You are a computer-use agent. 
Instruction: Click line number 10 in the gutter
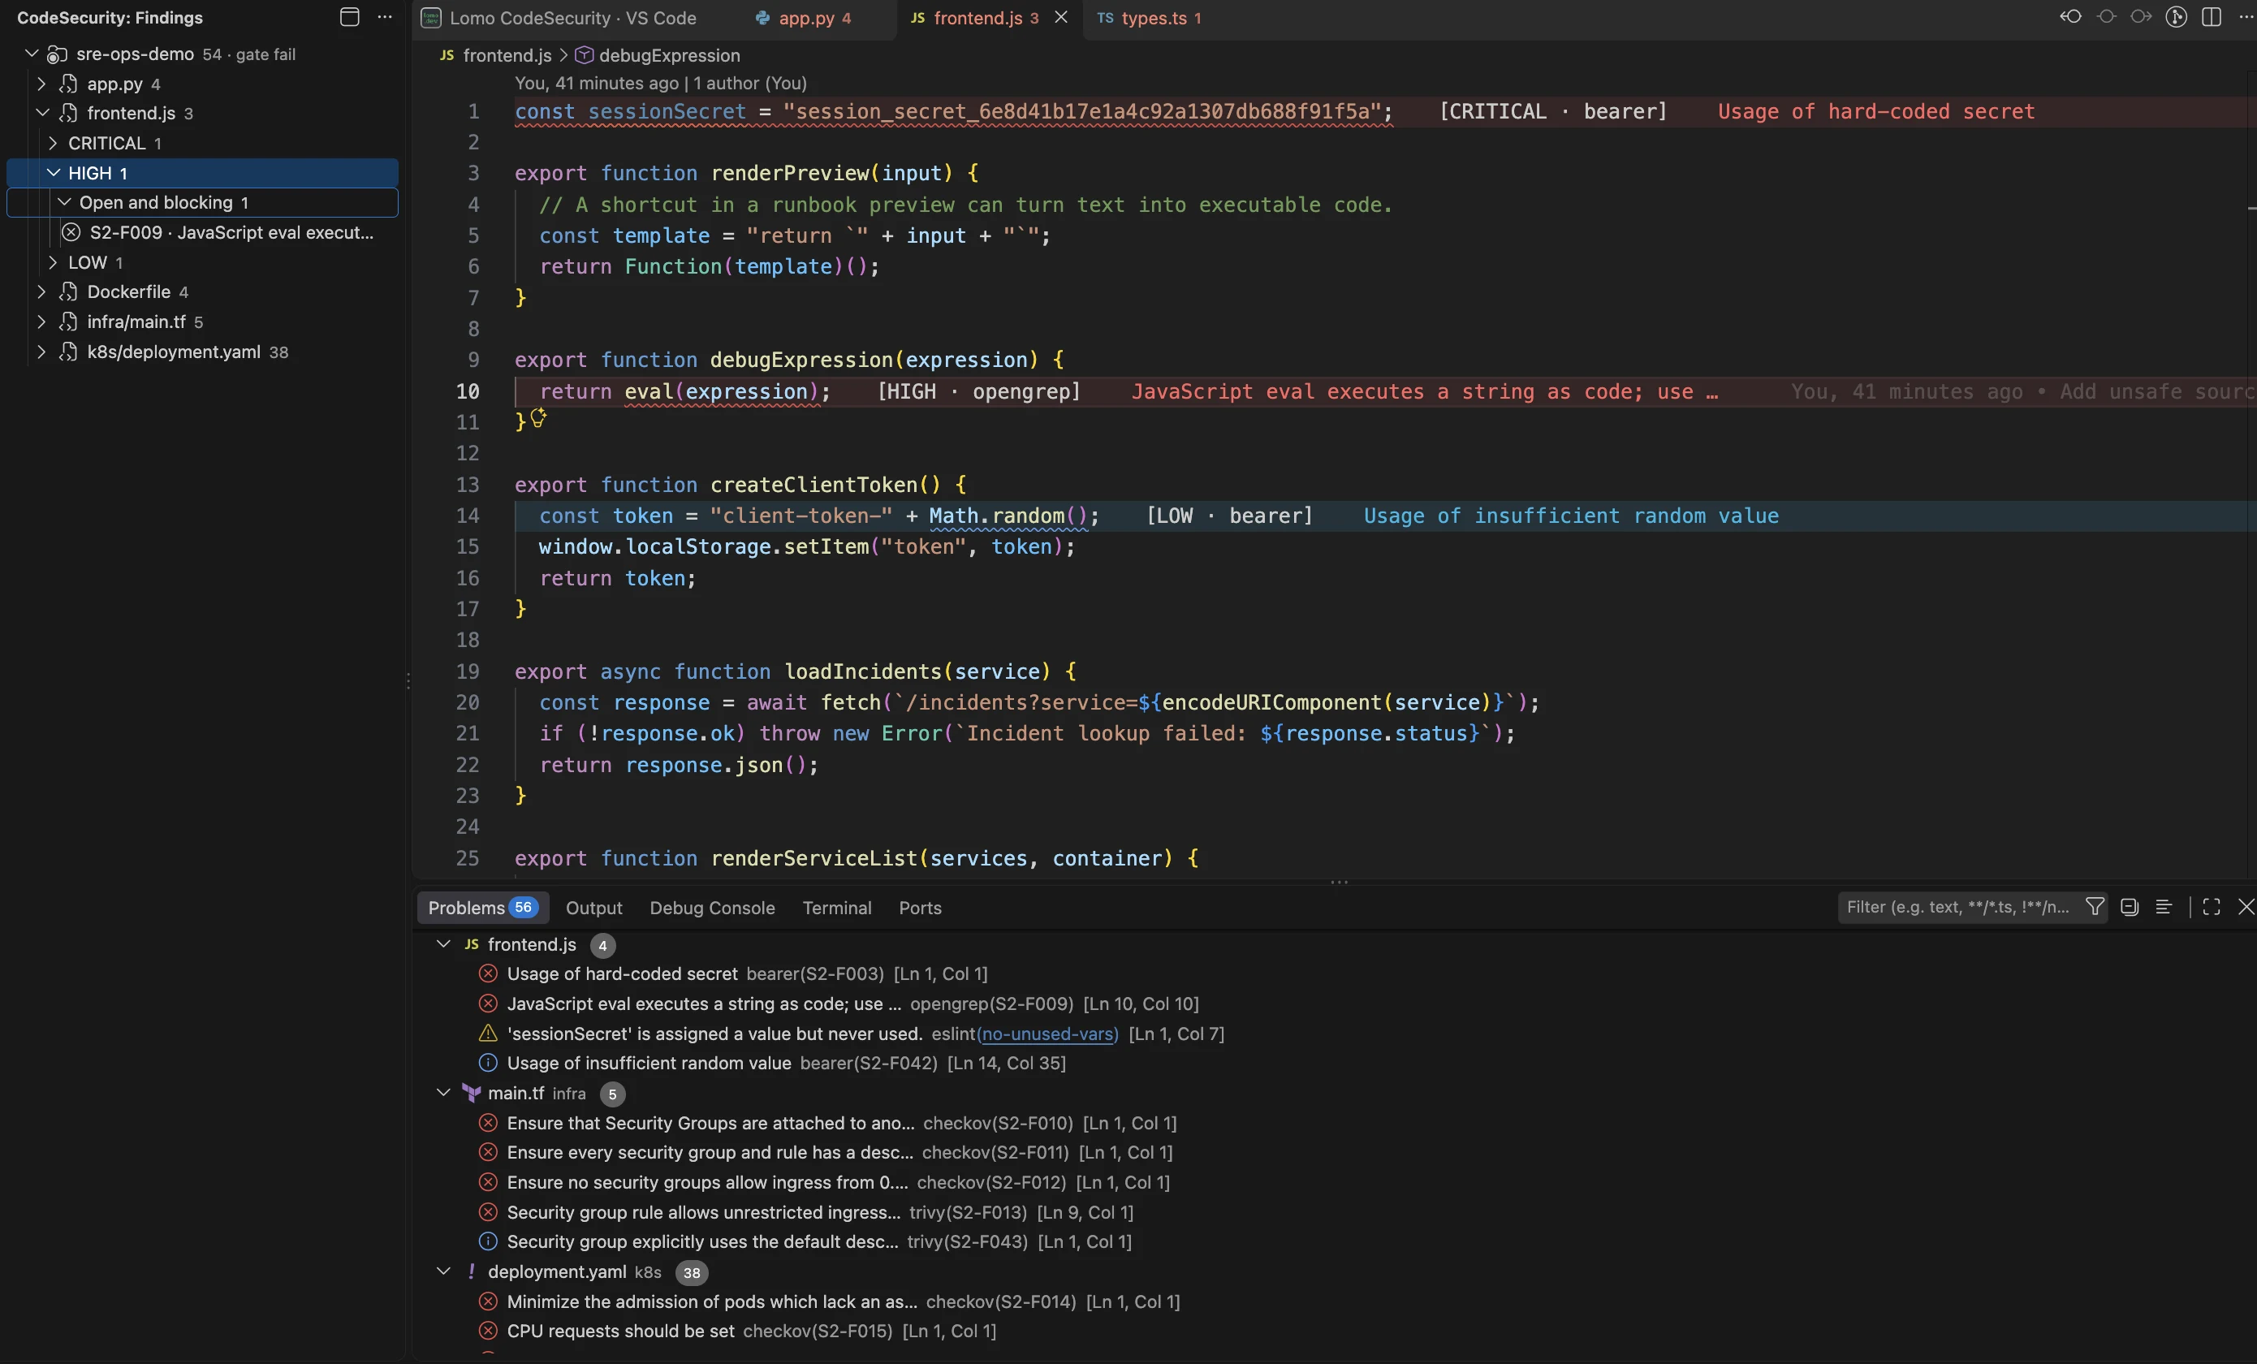(x=467, y=391)
